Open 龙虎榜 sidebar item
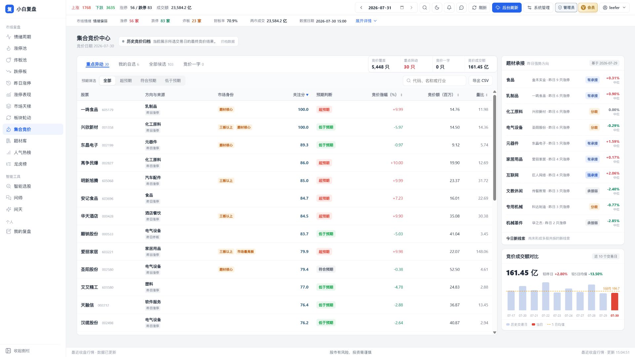The image size is (635, 357). point(33,164)
